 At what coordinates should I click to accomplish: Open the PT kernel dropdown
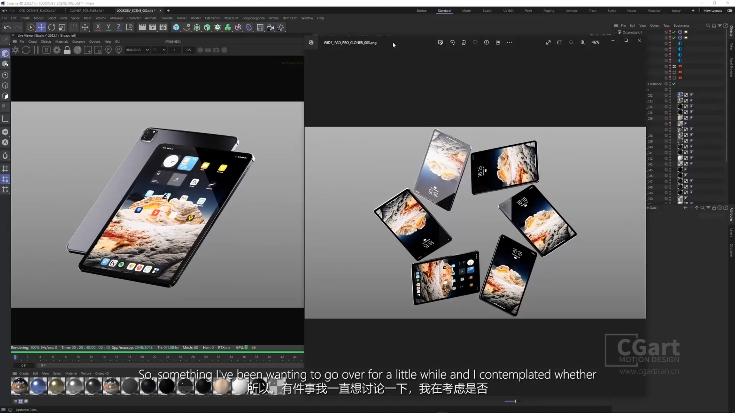(159, 50)
